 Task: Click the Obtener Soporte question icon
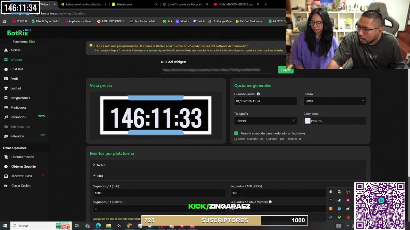coord(6,166)
